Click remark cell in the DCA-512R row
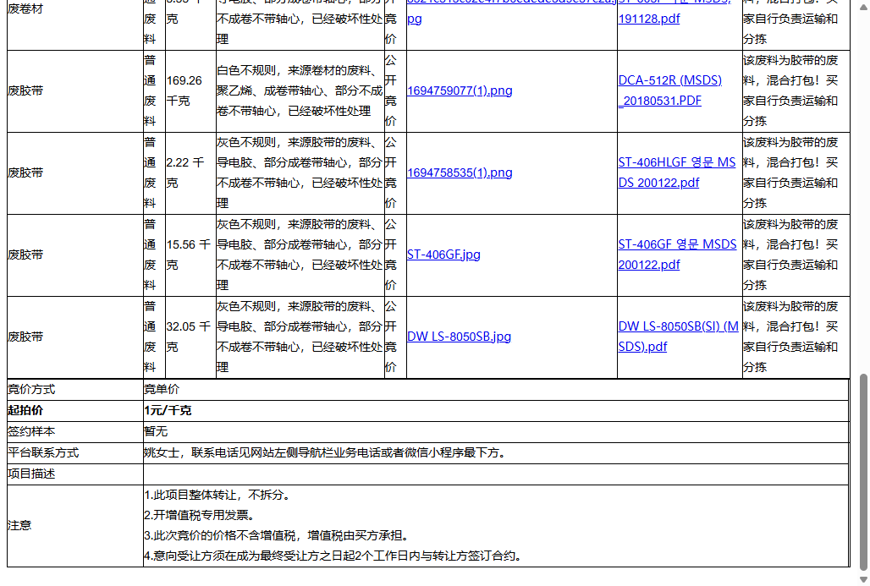Image resolution: width=870 pixels, height=586 pixels. [796, 91]
